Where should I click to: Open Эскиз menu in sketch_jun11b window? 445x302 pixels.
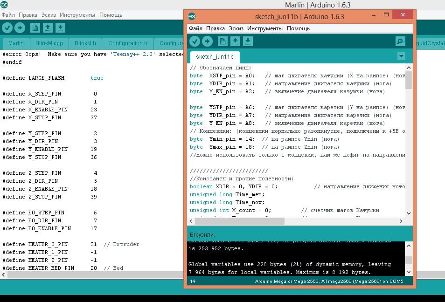click(236, 28)
